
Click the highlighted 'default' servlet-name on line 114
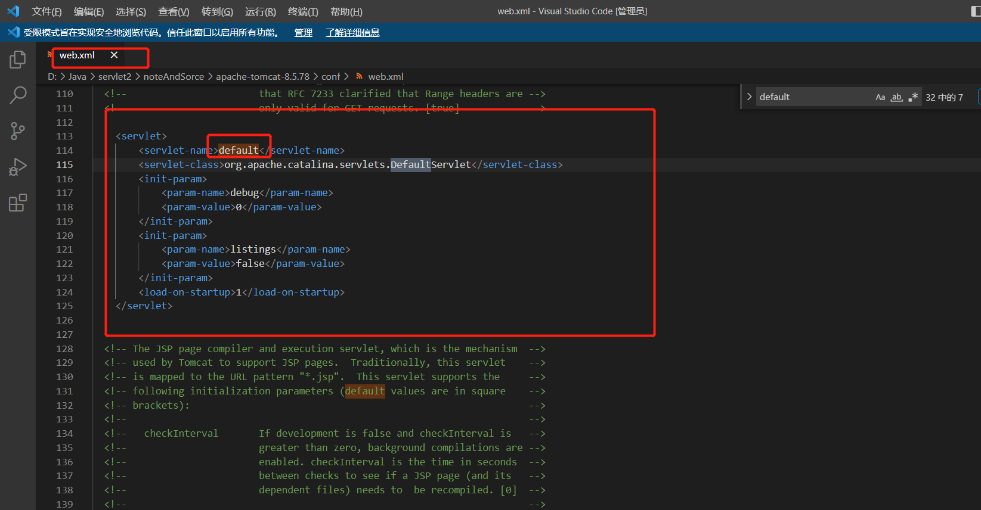(x=239, y=150)
